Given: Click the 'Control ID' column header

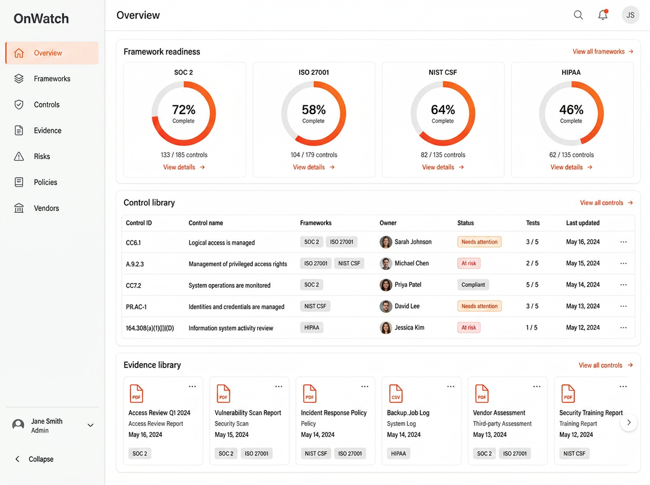Looking at the screenshot, I should pyautogui.click(x=139, y=223).
